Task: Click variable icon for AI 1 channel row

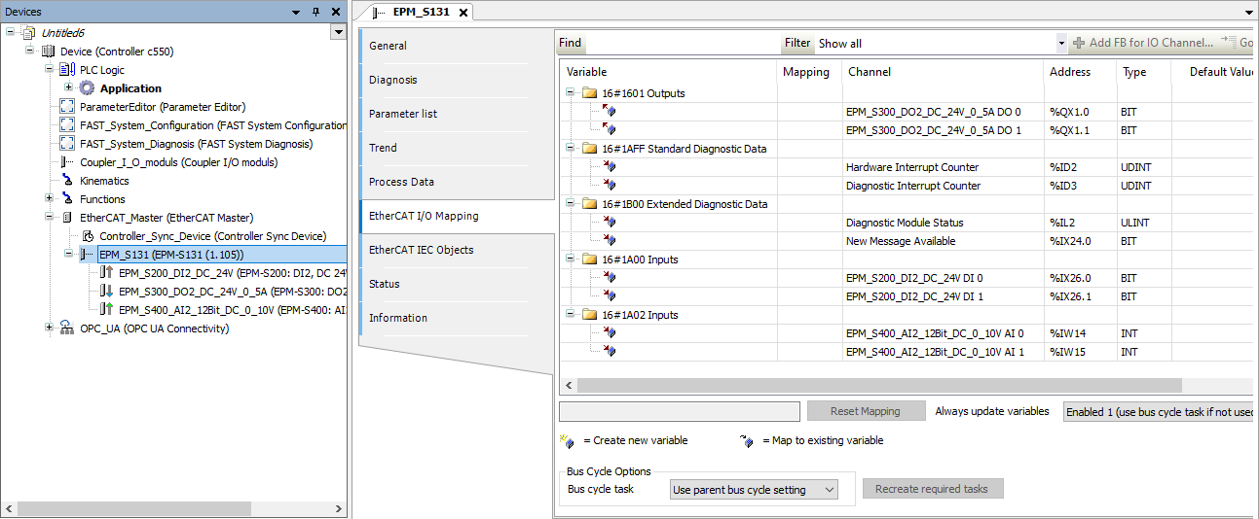Action: (x=610, y=352)
